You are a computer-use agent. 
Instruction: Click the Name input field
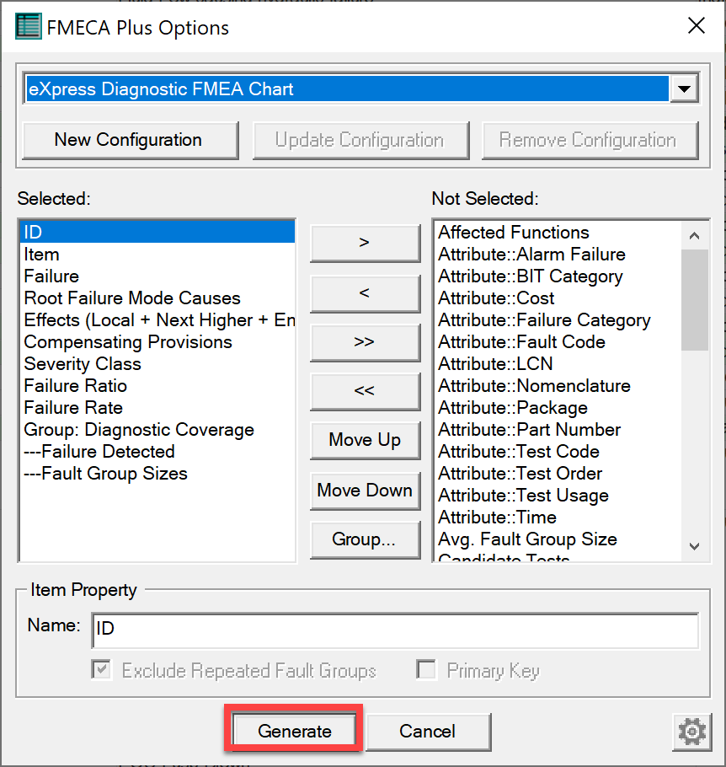click(x=395, y=630)
